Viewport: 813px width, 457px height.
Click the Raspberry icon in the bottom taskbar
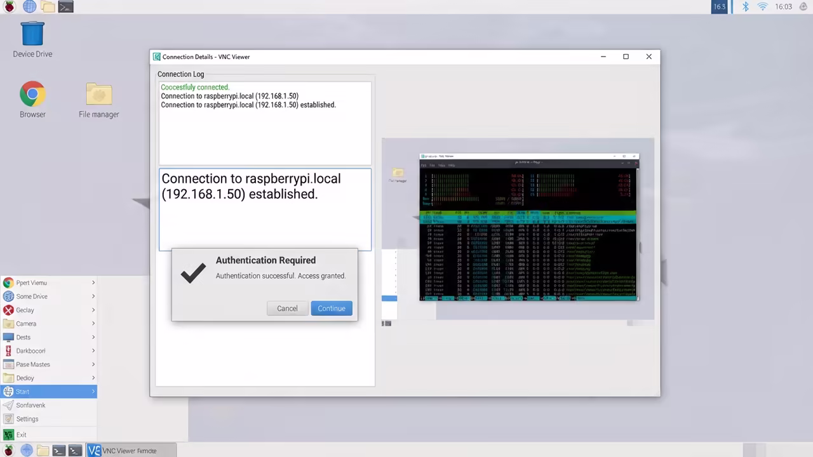9,451
